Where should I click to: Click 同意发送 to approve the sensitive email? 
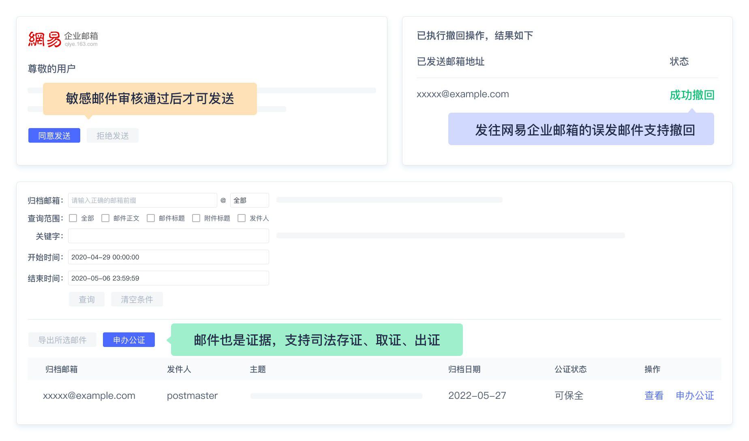click(x=54, y=135)
